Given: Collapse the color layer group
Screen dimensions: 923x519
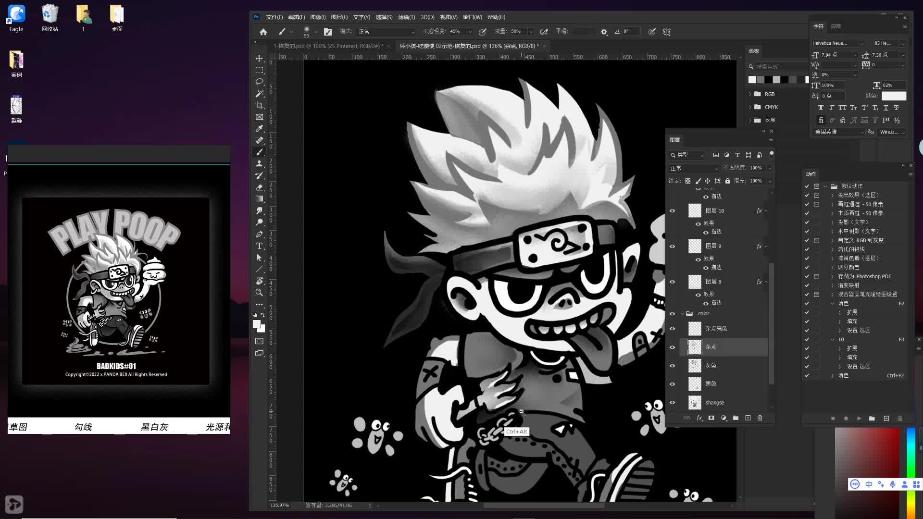Looking at the screenshot, I should click(683, 314).
